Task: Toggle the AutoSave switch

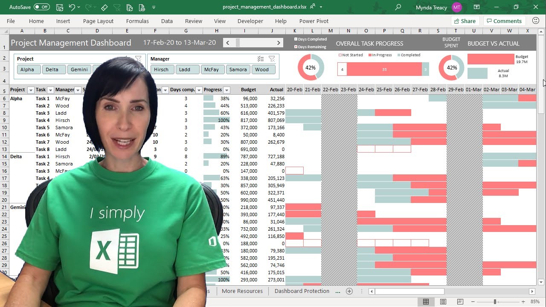Action: [41, 7]
